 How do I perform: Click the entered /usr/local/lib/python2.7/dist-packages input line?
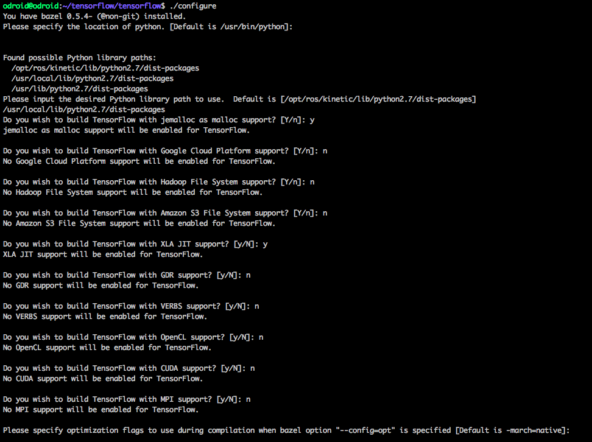click(83, 110)
